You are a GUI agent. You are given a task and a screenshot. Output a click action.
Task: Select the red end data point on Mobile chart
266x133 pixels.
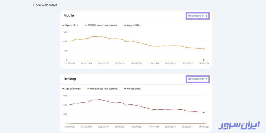[x=204, y=60]
